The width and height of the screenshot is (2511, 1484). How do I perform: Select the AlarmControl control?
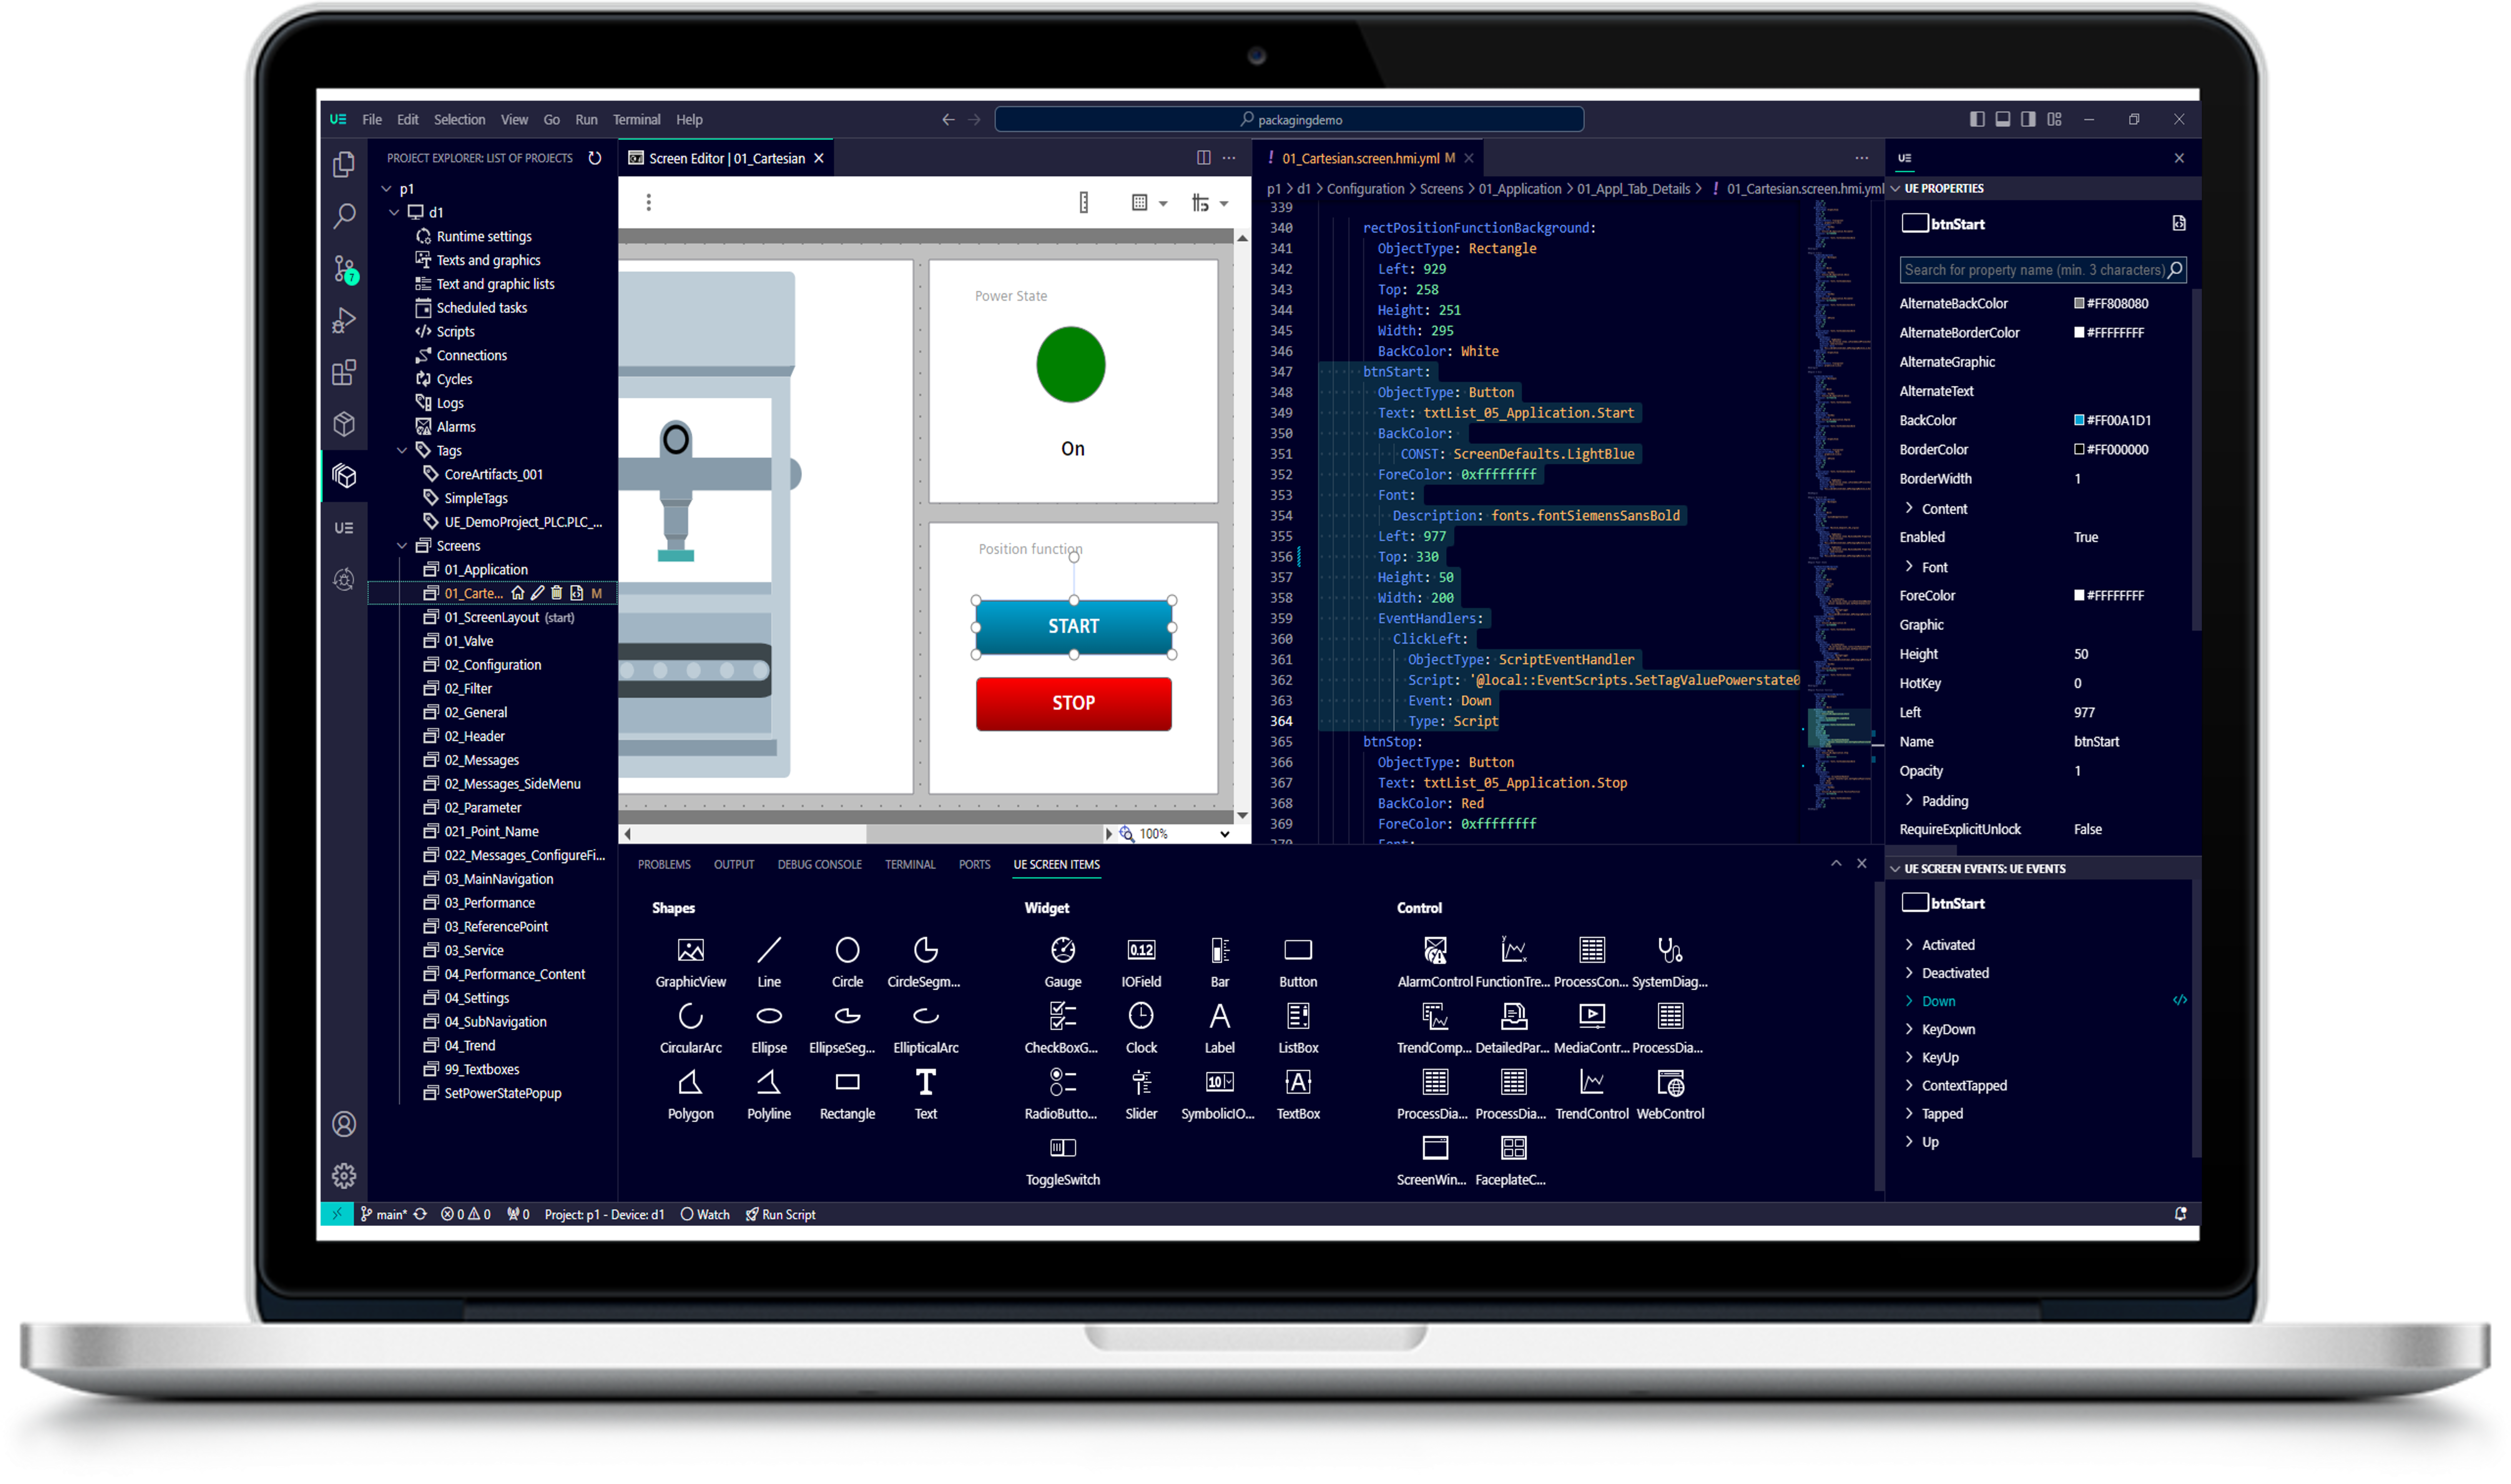click(x=1435, y=963)
